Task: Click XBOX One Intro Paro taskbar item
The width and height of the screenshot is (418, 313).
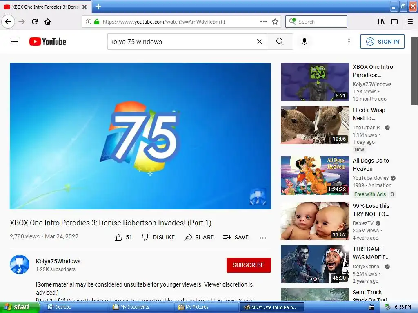Action: coord(272,307)
